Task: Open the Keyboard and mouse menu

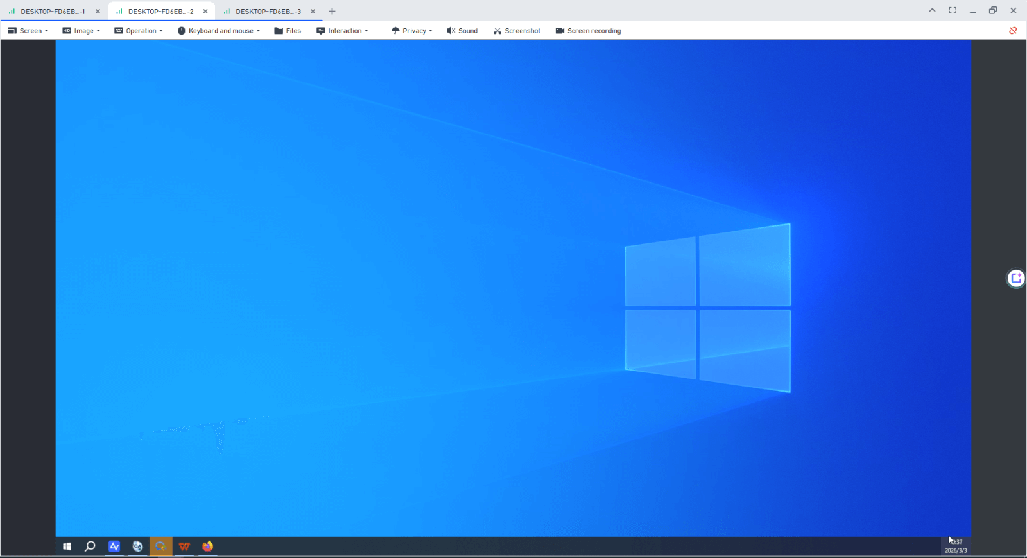Action: (x=219, y=31)
